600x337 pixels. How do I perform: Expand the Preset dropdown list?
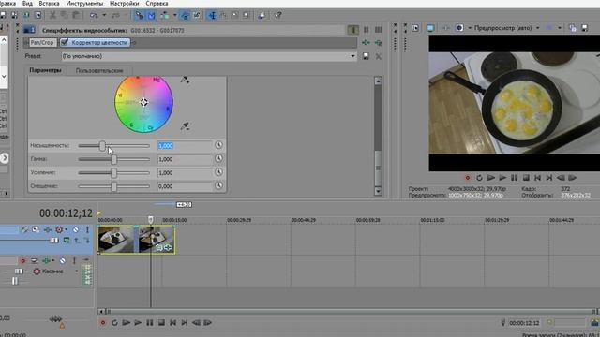[x=352, y=56]
